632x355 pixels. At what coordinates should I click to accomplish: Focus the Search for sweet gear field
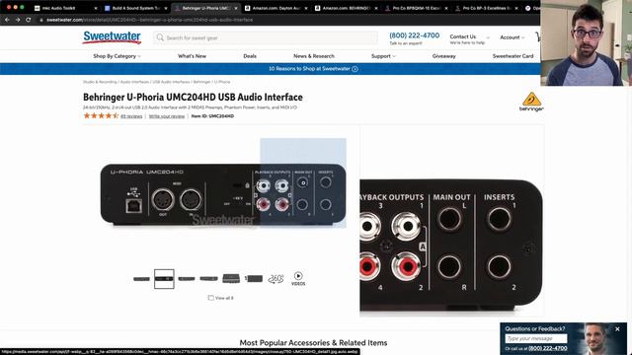[266, 37]
